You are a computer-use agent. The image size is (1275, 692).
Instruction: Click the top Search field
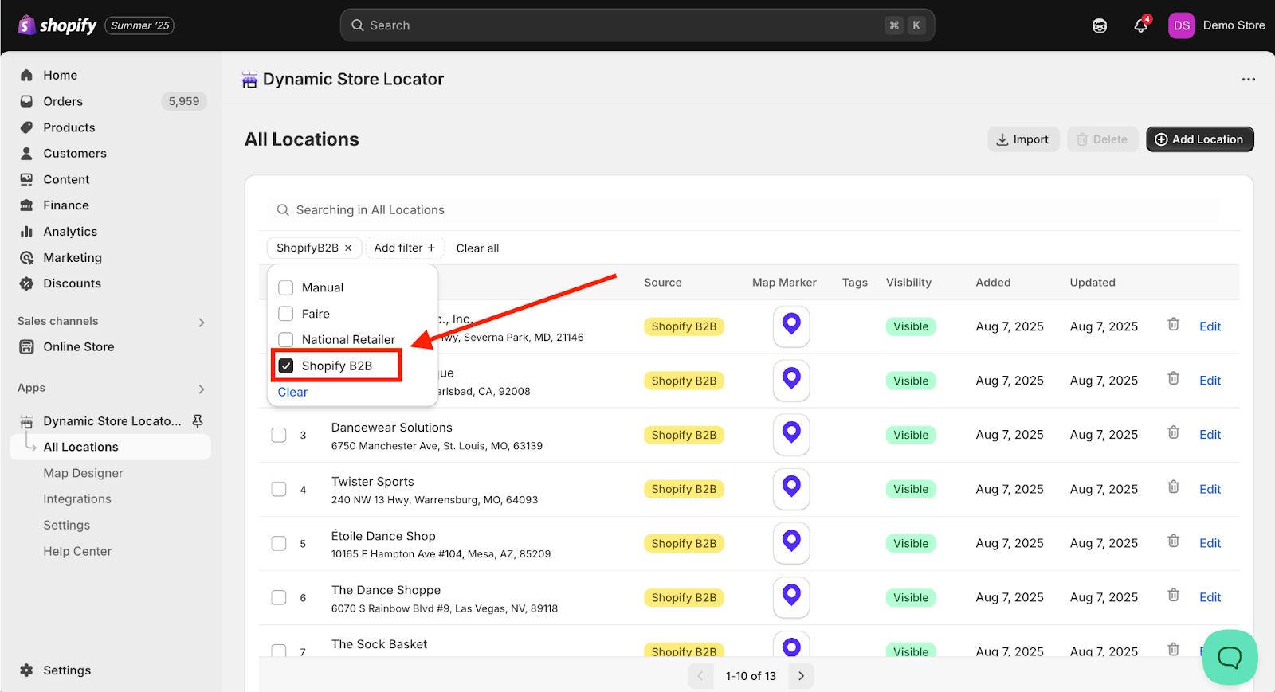637,25
